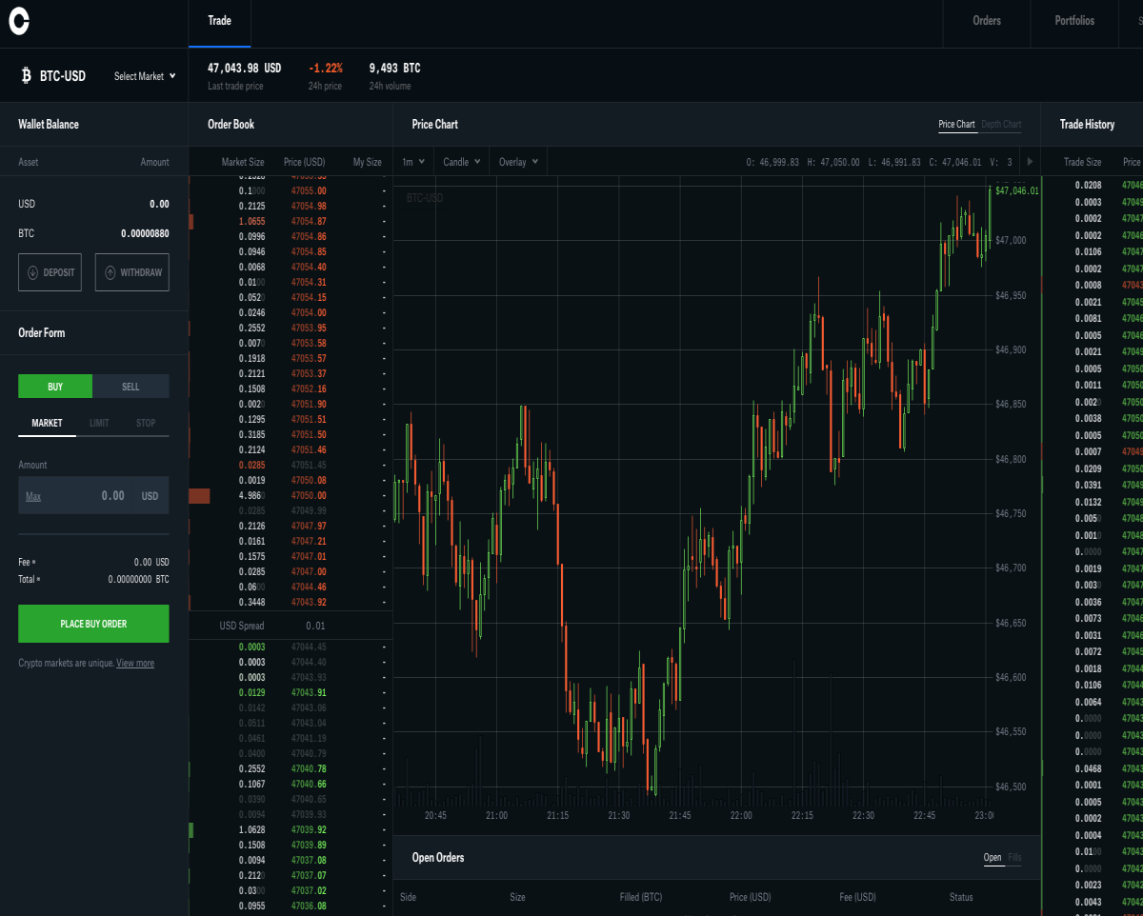Viewport: 1143px width, 916px height.
Task: Open the Overlay dropdown
Action: tap(518, 162)
